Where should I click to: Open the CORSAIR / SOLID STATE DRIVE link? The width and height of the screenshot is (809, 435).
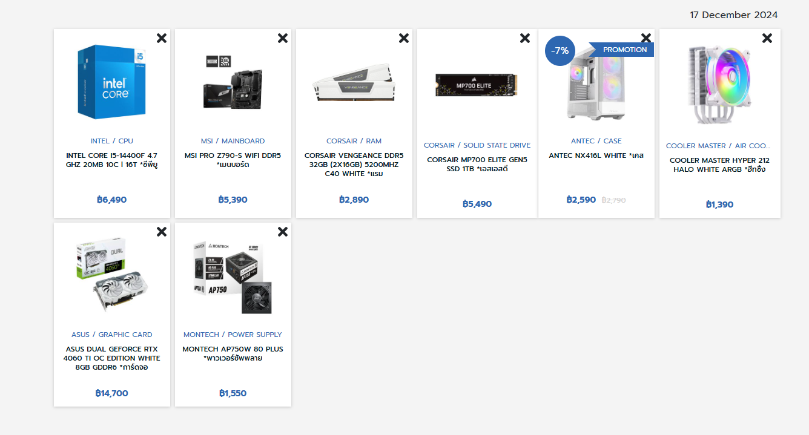coord(477,145)
